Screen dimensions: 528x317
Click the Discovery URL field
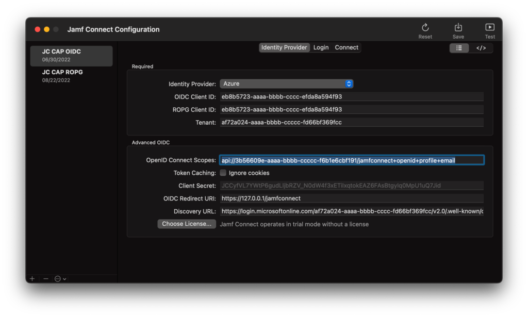pyautogui.click(x=352, y=211)
